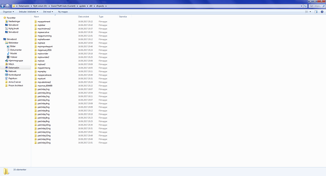Navigate to Grand Theft Auto (Current) breadcrumb
This screenshot has height=176, width=326.
[x=63, y=6]
